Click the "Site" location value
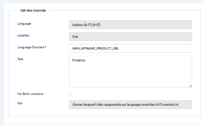The height and width of the screenshot is (125, 204). [x=75, y=37]
